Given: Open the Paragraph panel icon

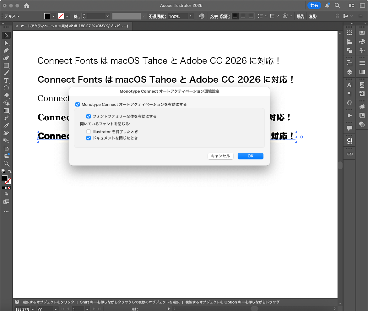Looking at the screenshot, I should (x=349, y=94).
